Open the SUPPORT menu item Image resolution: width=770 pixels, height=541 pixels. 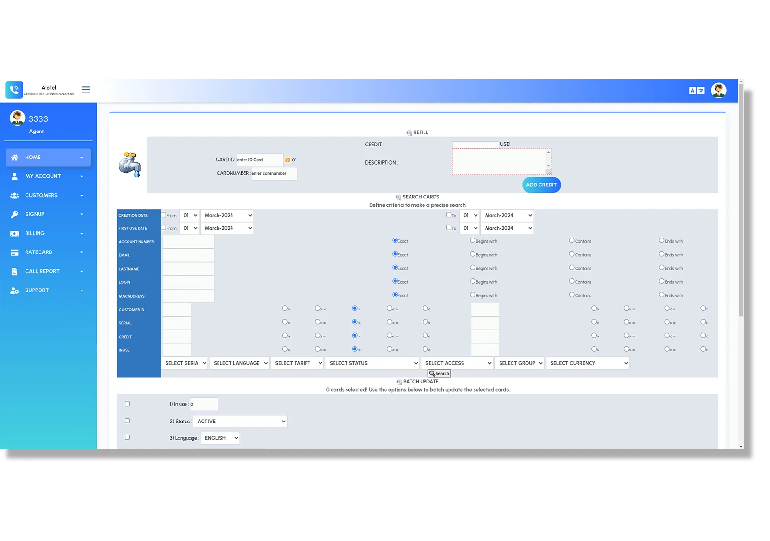[48, 290]
